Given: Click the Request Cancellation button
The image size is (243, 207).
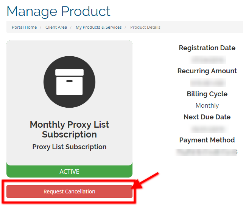Looking at the screenshot, I should [69, 192].
